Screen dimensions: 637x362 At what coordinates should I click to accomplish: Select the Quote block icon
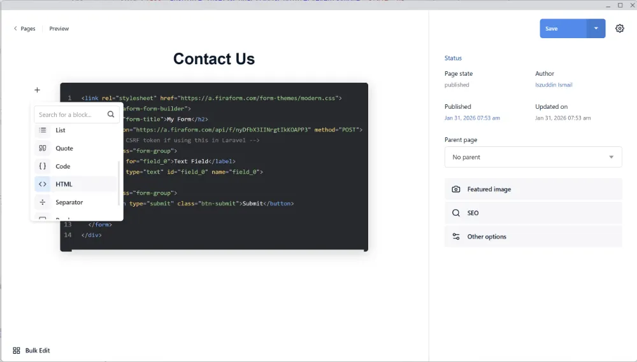43,148
